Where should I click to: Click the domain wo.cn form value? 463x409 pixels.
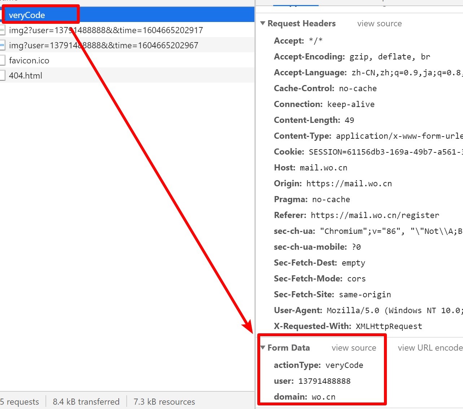tap(323, 397)
